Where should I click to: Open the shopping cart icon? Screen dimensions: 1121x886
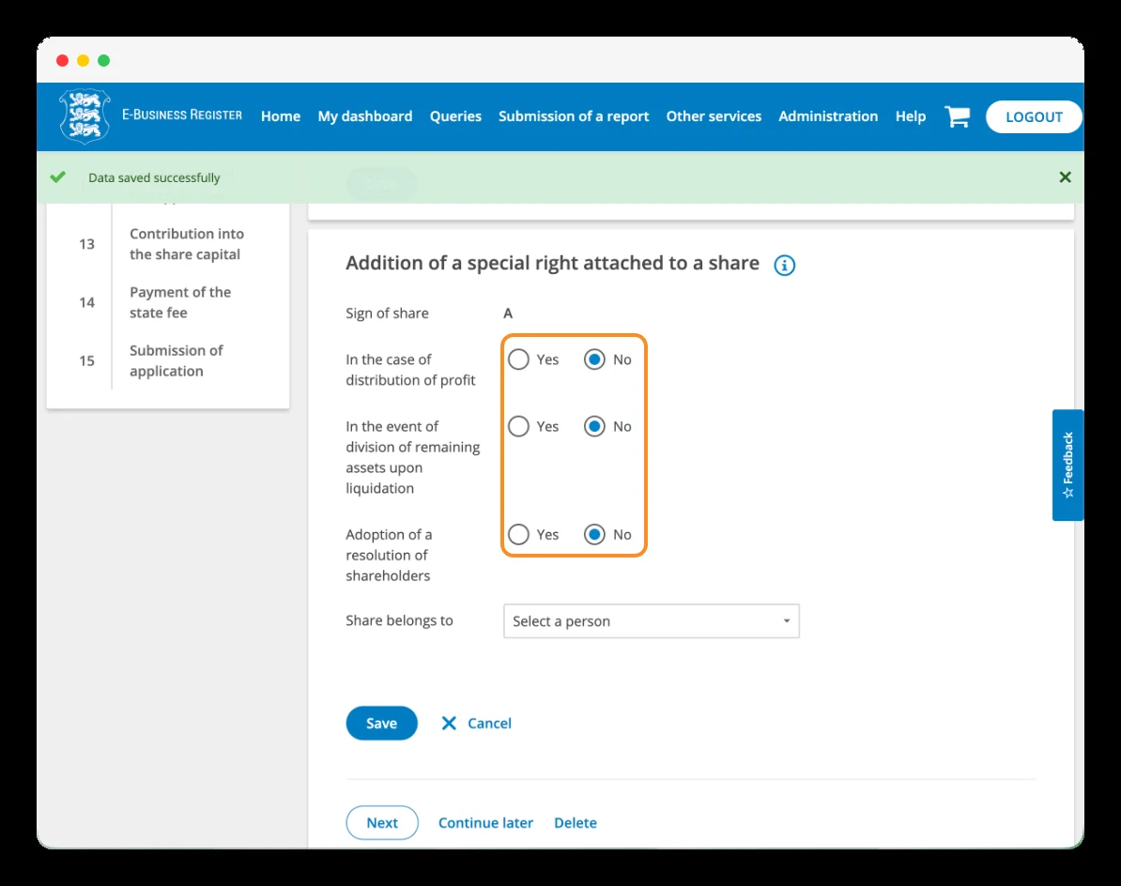(957, 116)
